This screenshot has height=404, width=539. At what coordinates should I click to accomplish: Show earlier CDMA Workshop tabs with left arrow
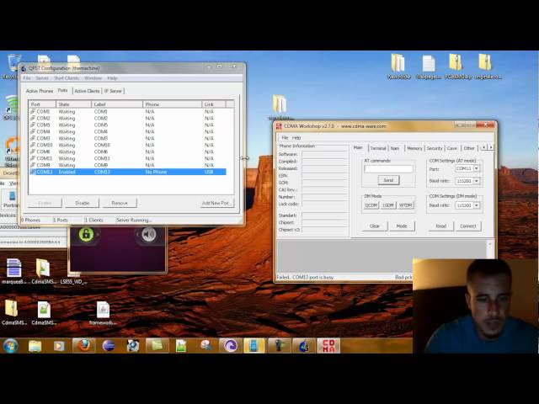pos(484,148)
